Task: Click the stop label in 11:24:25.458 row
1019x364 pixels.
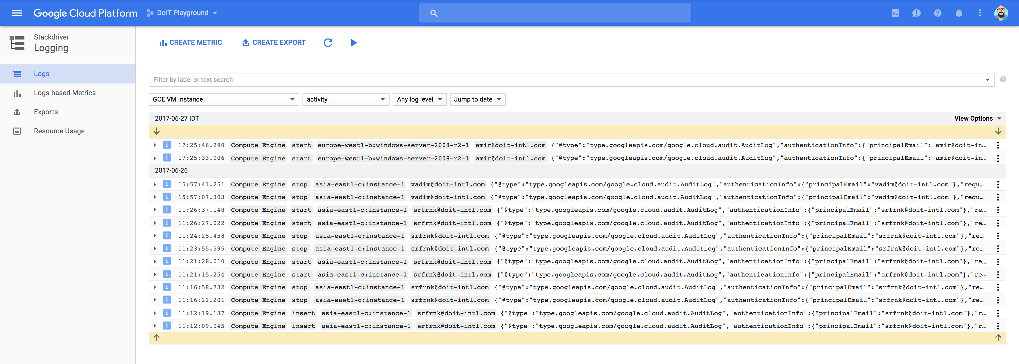Action: 299,236
